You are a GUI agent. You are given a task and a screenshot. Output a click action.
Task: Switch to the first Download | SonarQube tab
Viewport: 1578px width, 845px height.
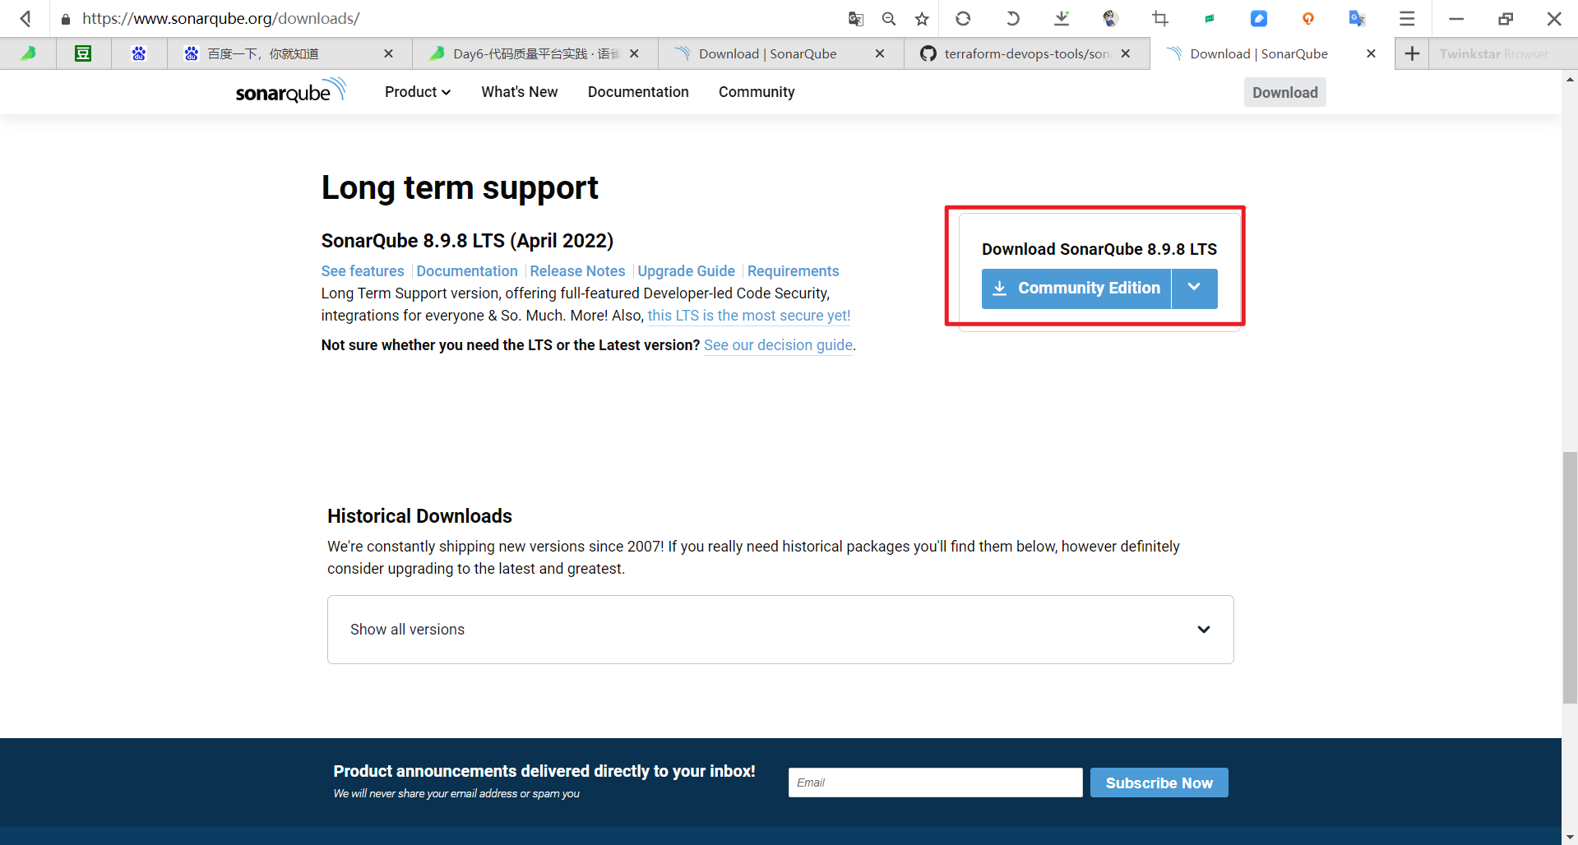coord(767,53)
